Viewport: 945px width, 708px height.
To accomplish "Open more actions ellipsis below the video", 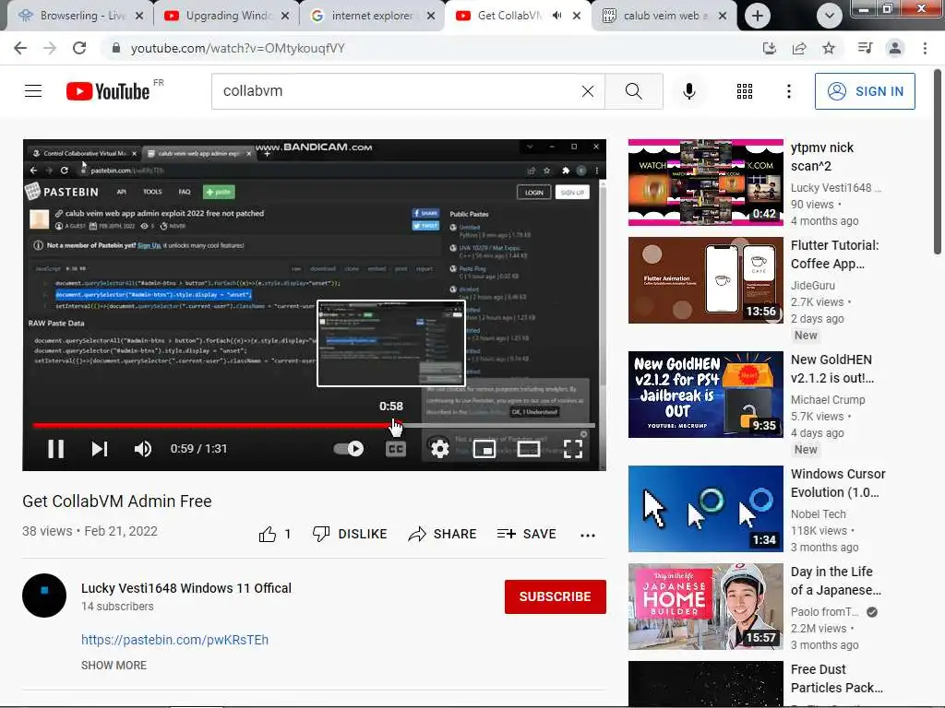I will coord(588,535).
